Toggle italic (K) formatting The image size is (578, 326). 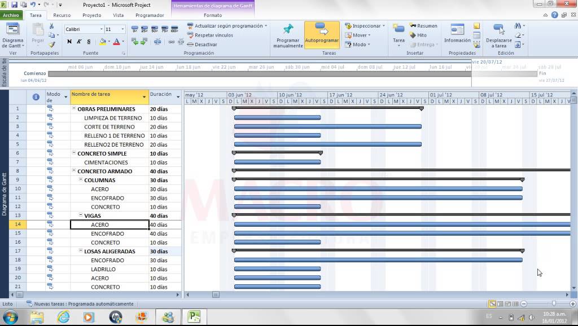[x=79, y=42]
